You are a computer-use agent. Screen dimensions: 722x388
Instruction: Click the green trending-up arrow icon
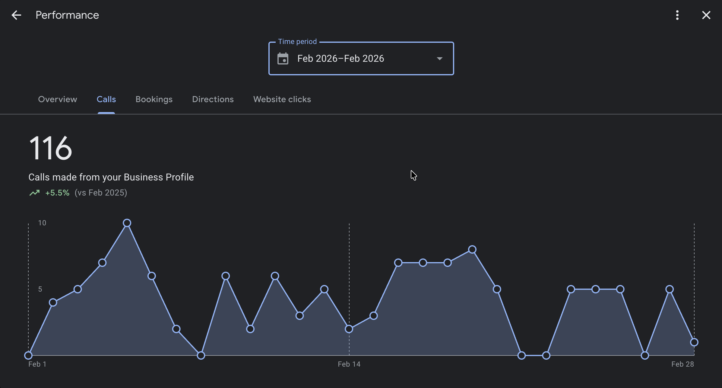34,193
